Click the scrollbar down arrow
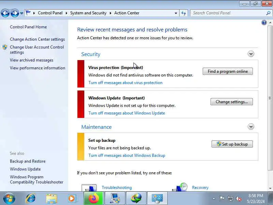The width and height of the screenshot is (273, 205). click(x=270, y=189)
